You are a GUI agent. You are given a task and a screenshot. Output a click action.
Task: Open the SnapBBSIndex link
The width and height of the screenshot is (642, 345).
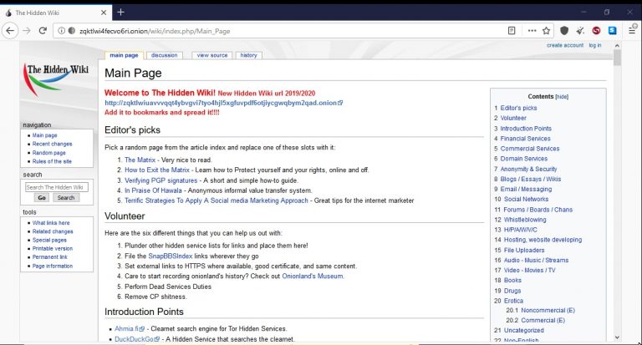(170, 256)
